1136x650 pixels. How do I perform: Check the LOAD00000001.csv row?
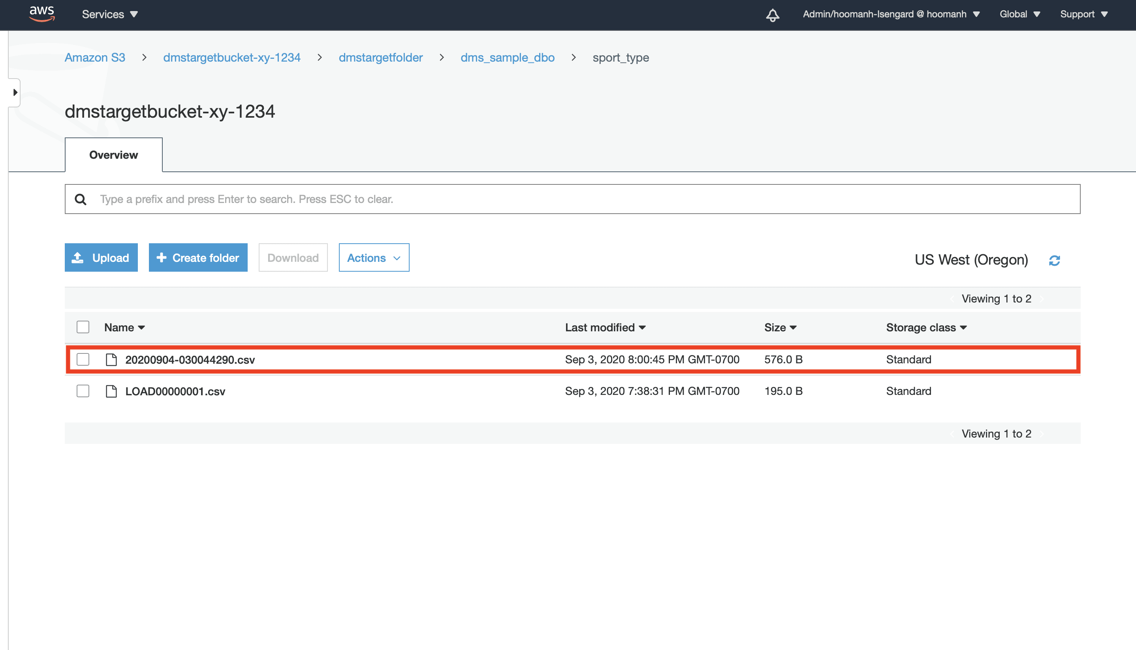point(83,391)
